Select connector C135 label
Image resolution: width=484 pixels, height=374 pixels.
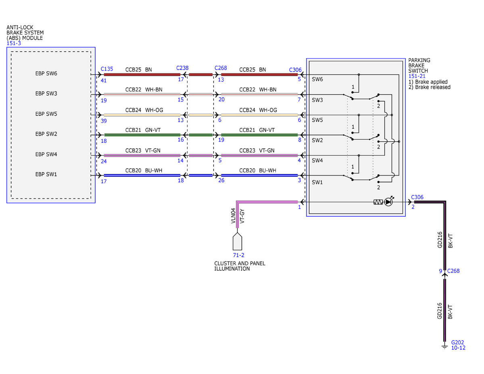[106, 69]
